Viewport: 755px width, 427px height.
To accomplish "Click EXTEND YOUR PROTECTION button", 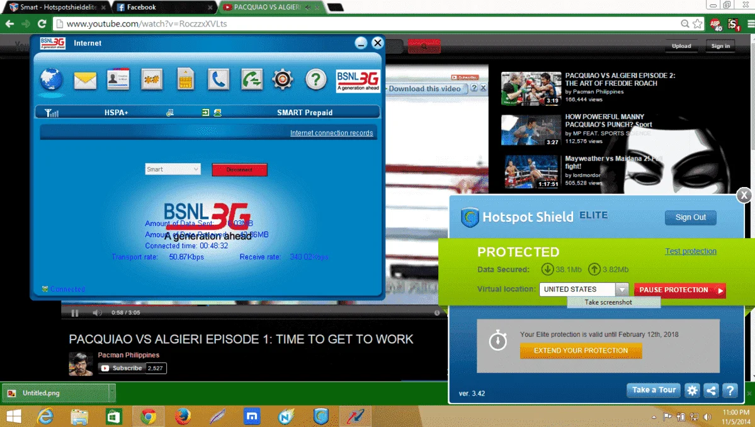I will [x=581, y=351].
